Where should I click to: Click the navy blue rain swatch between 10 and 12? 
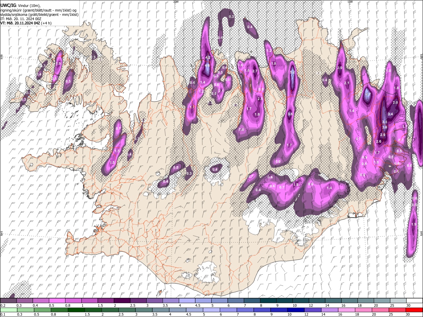[x=295, y=310]
